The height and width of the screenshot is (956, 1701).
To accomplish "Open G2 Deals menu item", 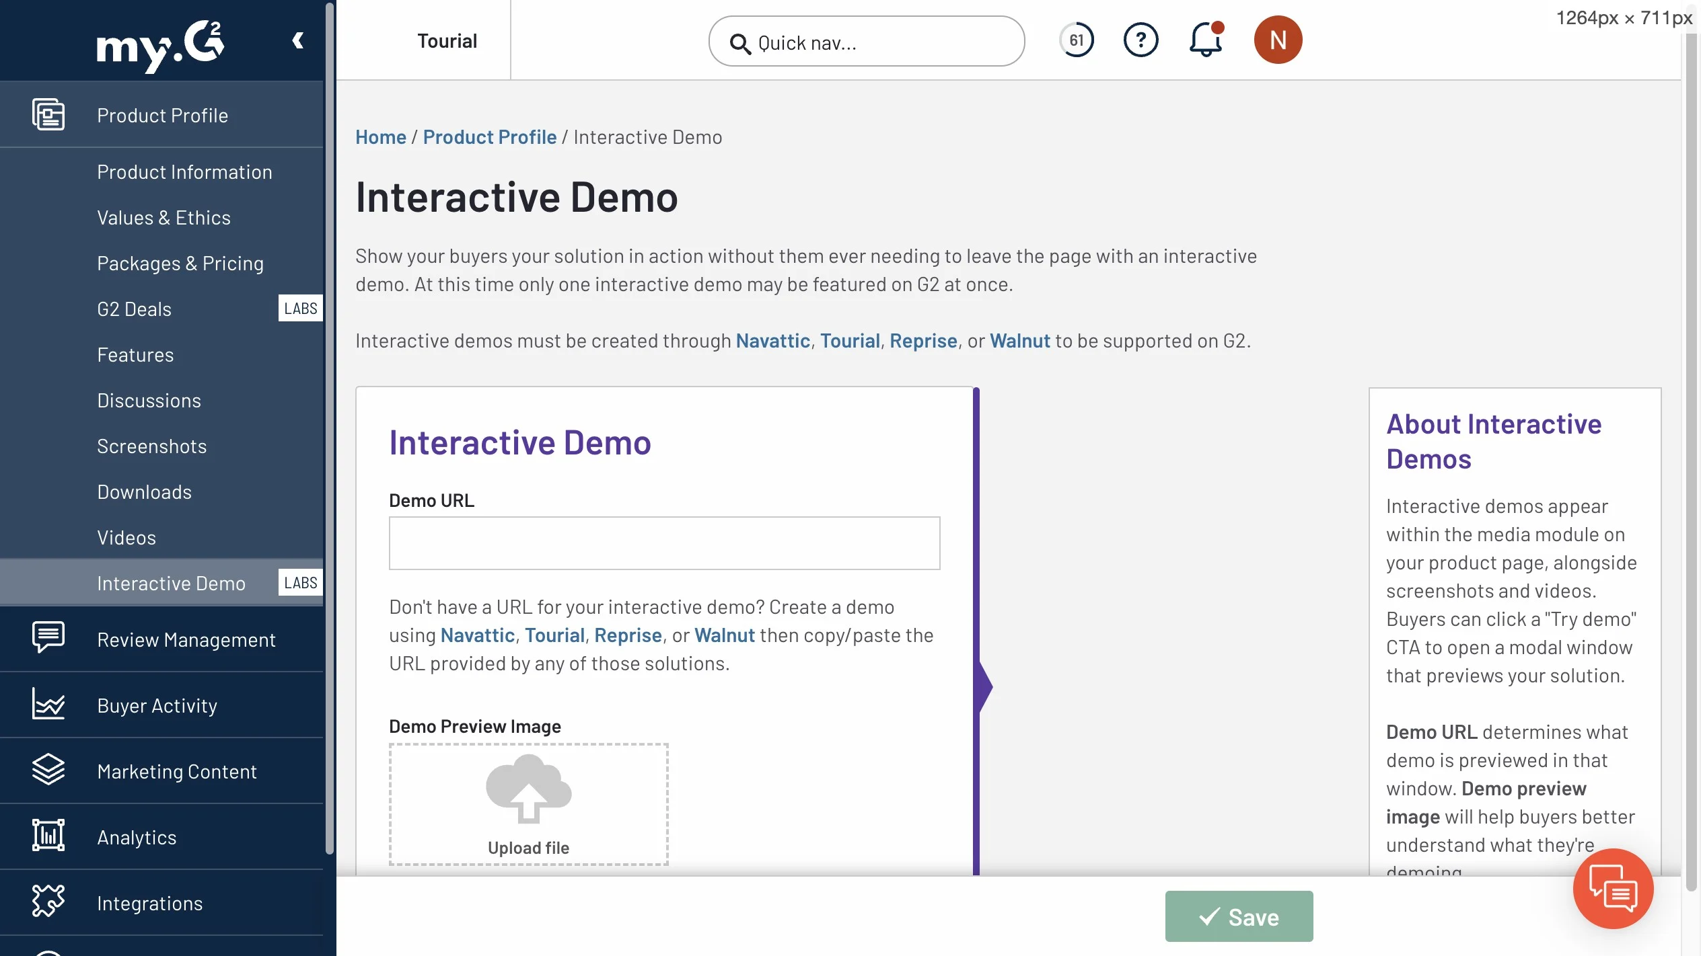I will tap(134, 309).
